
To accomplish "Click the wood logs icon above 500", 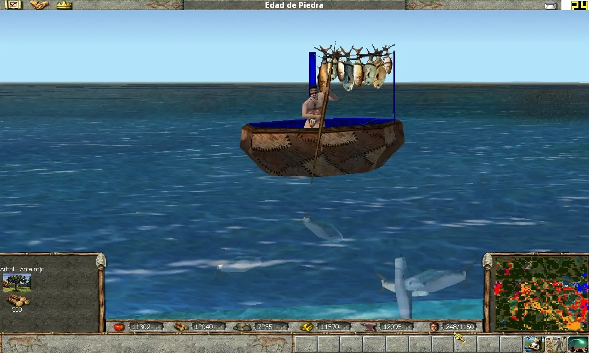I will click(x=17, y=301).
